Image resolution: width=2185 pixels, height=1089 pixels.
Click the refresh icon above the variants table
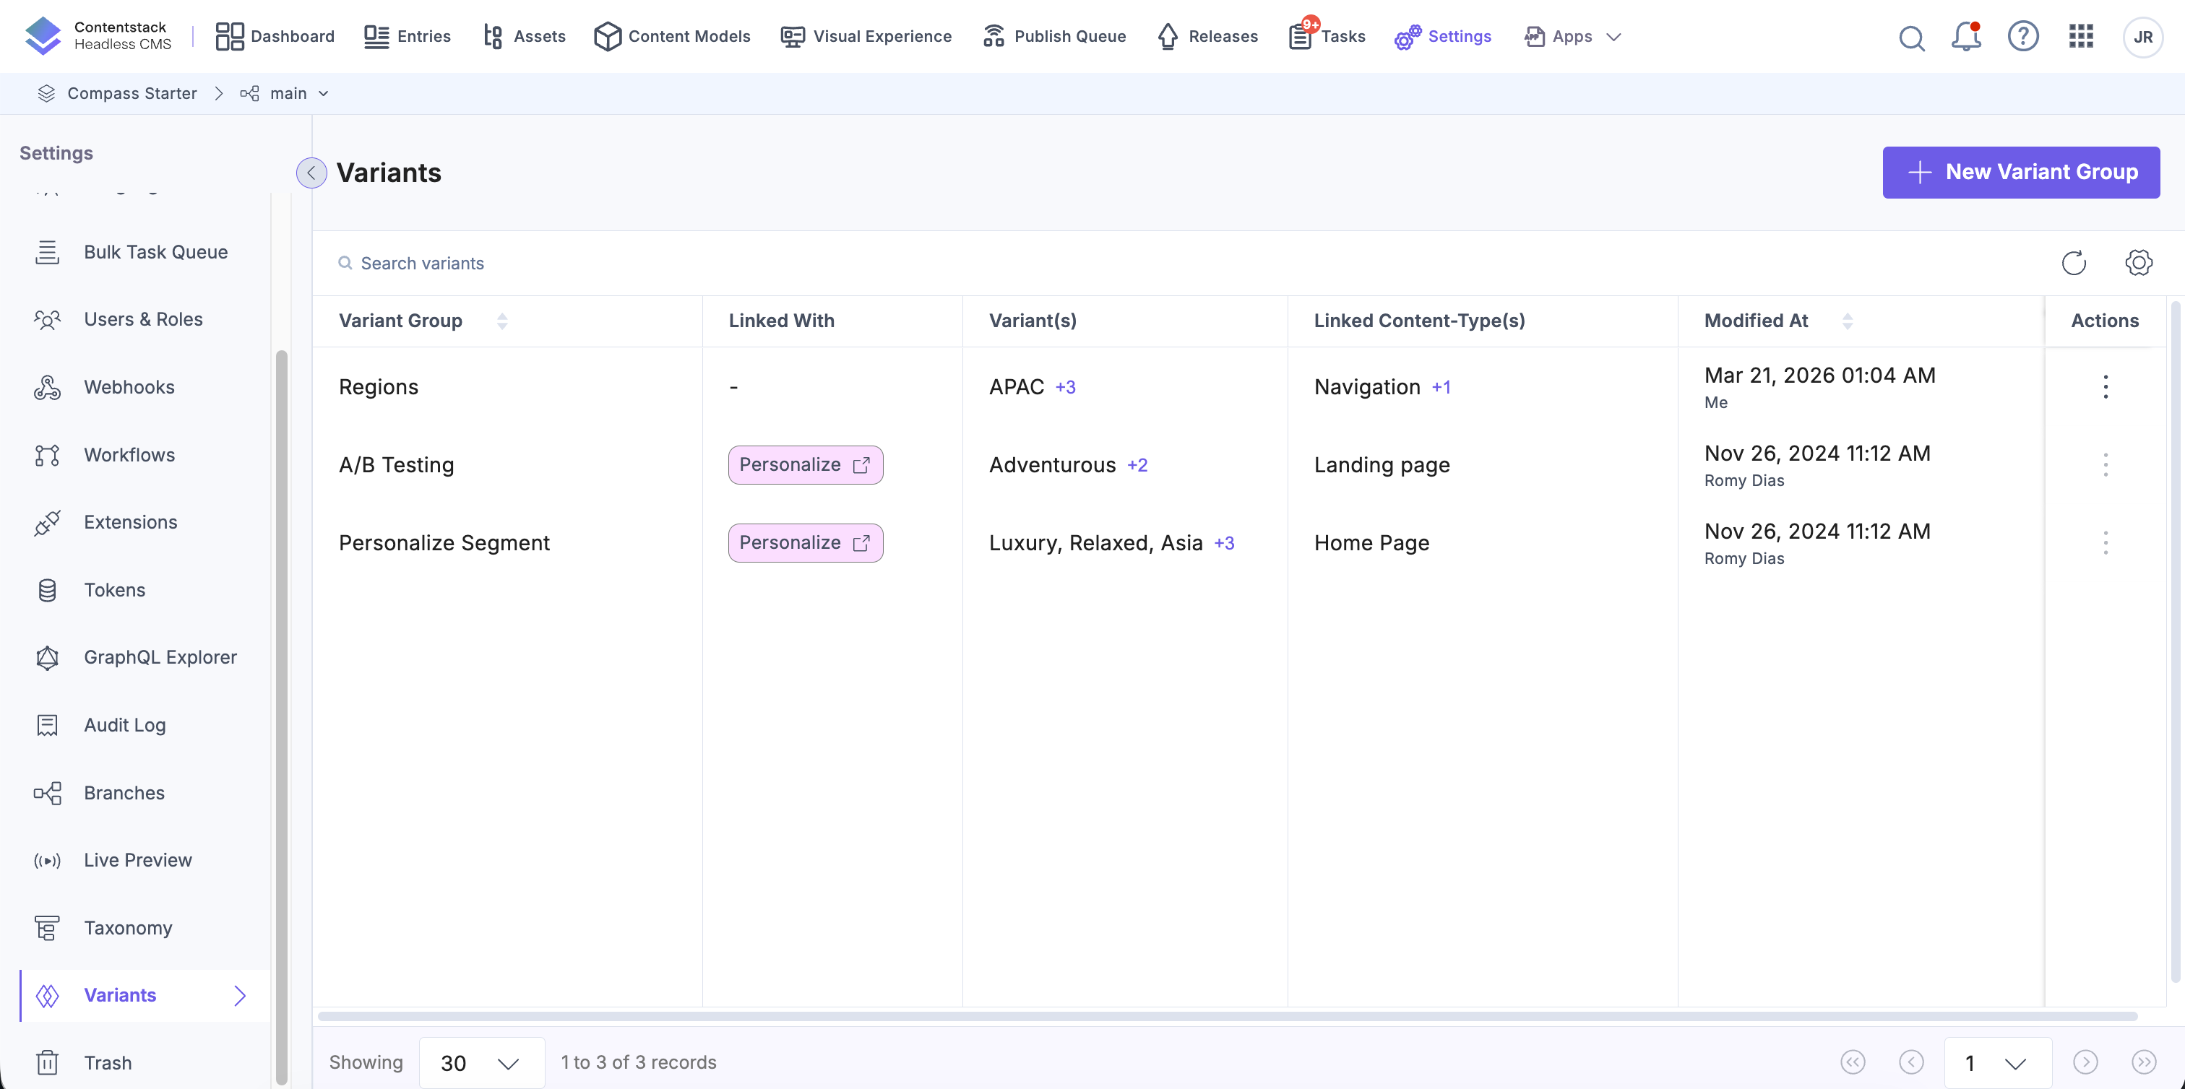pos(2073,263)
